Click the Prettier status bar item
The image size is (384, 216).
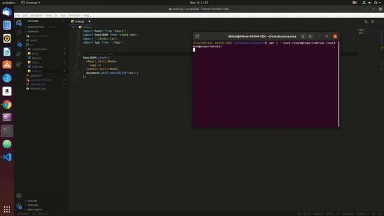tap(362, 214)
